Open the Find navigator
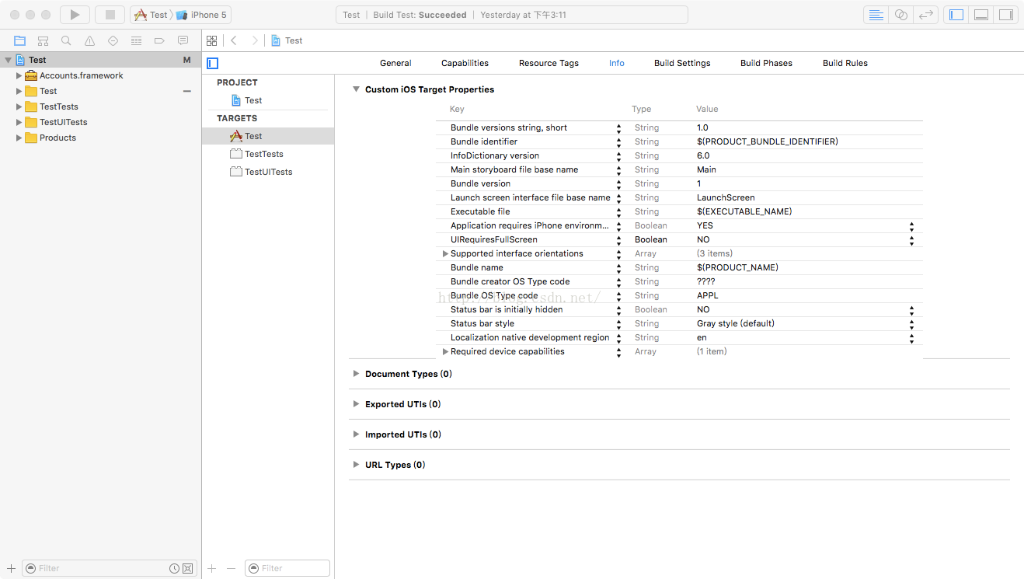Screen dimensions: 1024x579 click(66, 40)
